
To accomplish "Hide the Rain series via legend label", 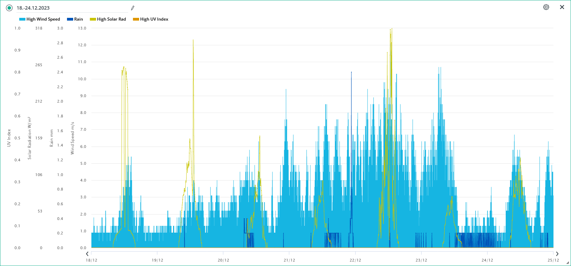I will 78,19.
